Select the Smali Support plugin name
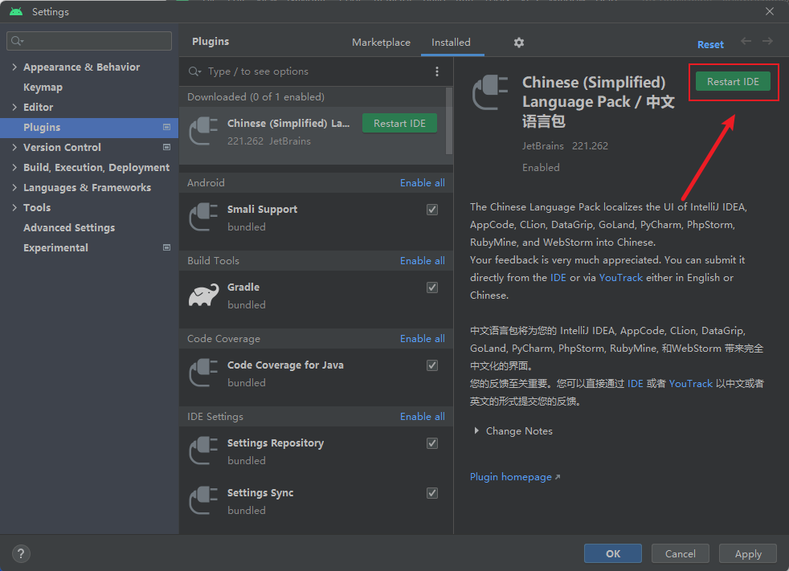 pyautogui.click(x=262, y=210)
